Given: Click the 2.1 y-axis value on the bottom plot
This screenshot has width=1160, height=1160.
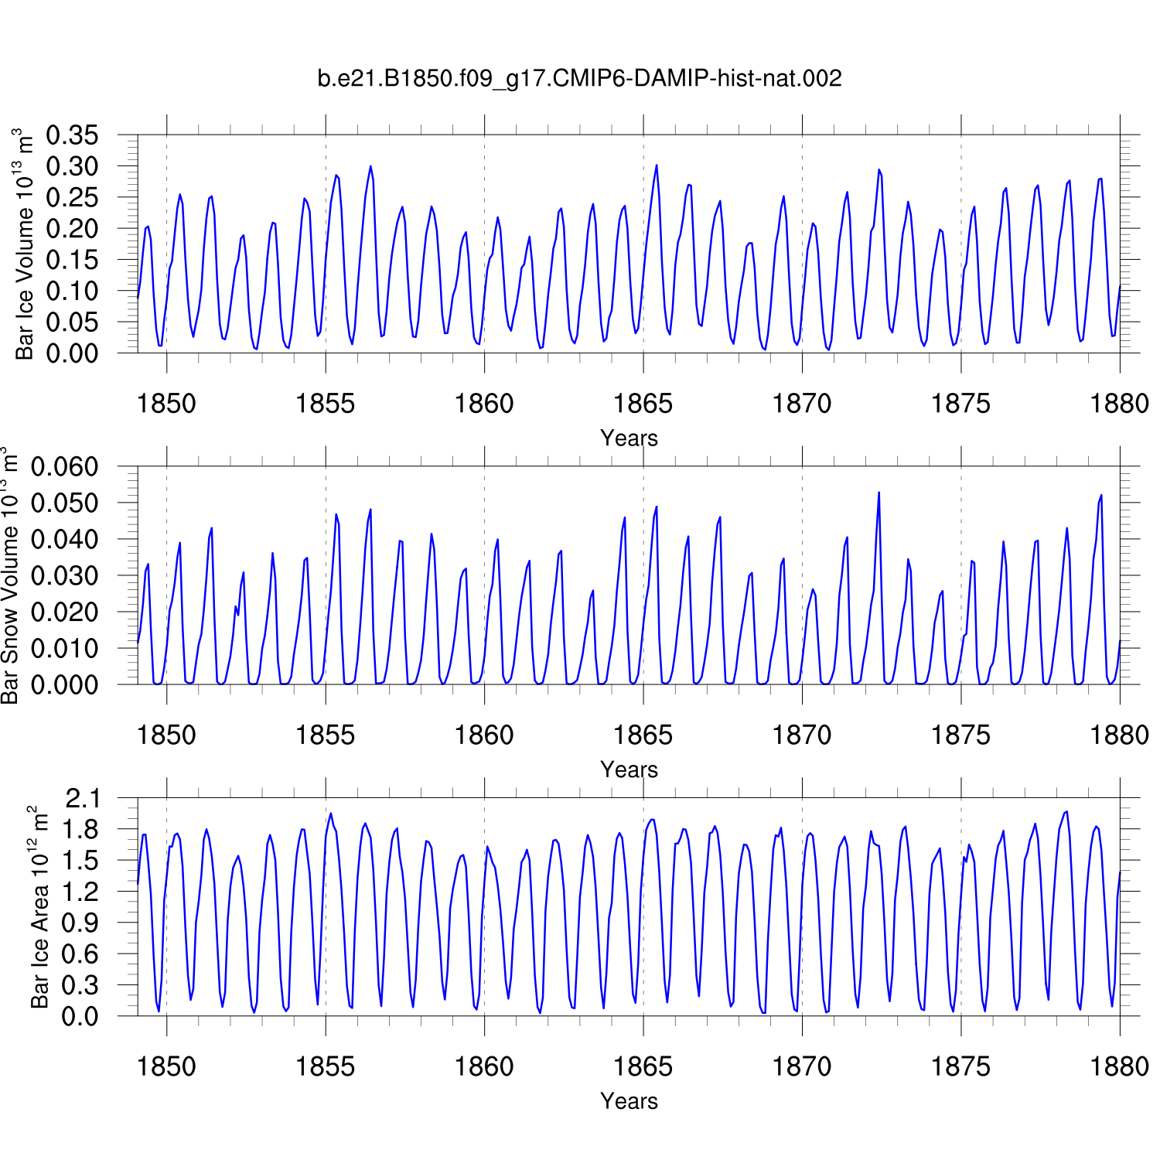Looking at the screenshot, I should point(82,798).
